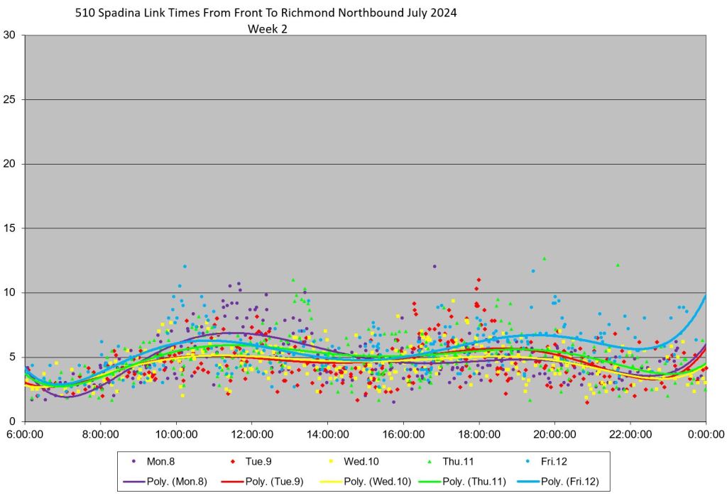The image size is (727, 498).
Task: Click the Tue.9 red diamond legend marker
Action: (234, 462)
